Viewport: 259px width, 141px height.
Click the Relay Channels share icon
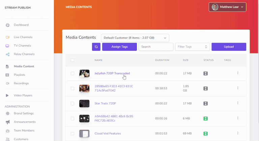(8, 54)
